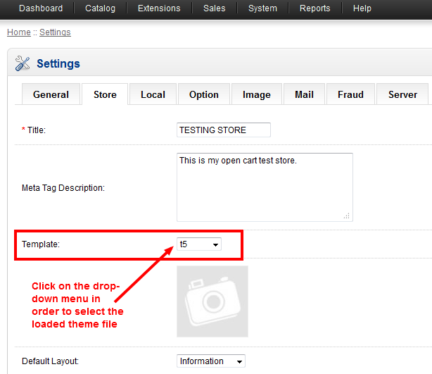
Task: Click the Home breadcrumb link
Action: click(x=18, y=32)
